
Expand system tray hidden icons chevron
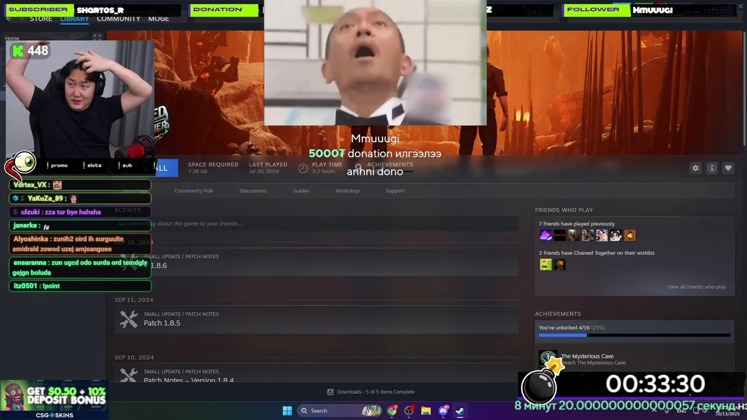(x=654, y=411)
